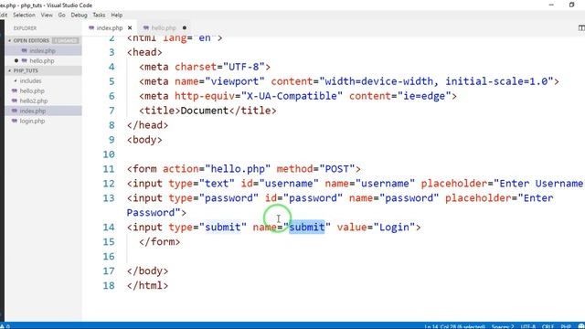Switch to the hello.php editor tab
The image size is (585, 329).
(164, 28)
